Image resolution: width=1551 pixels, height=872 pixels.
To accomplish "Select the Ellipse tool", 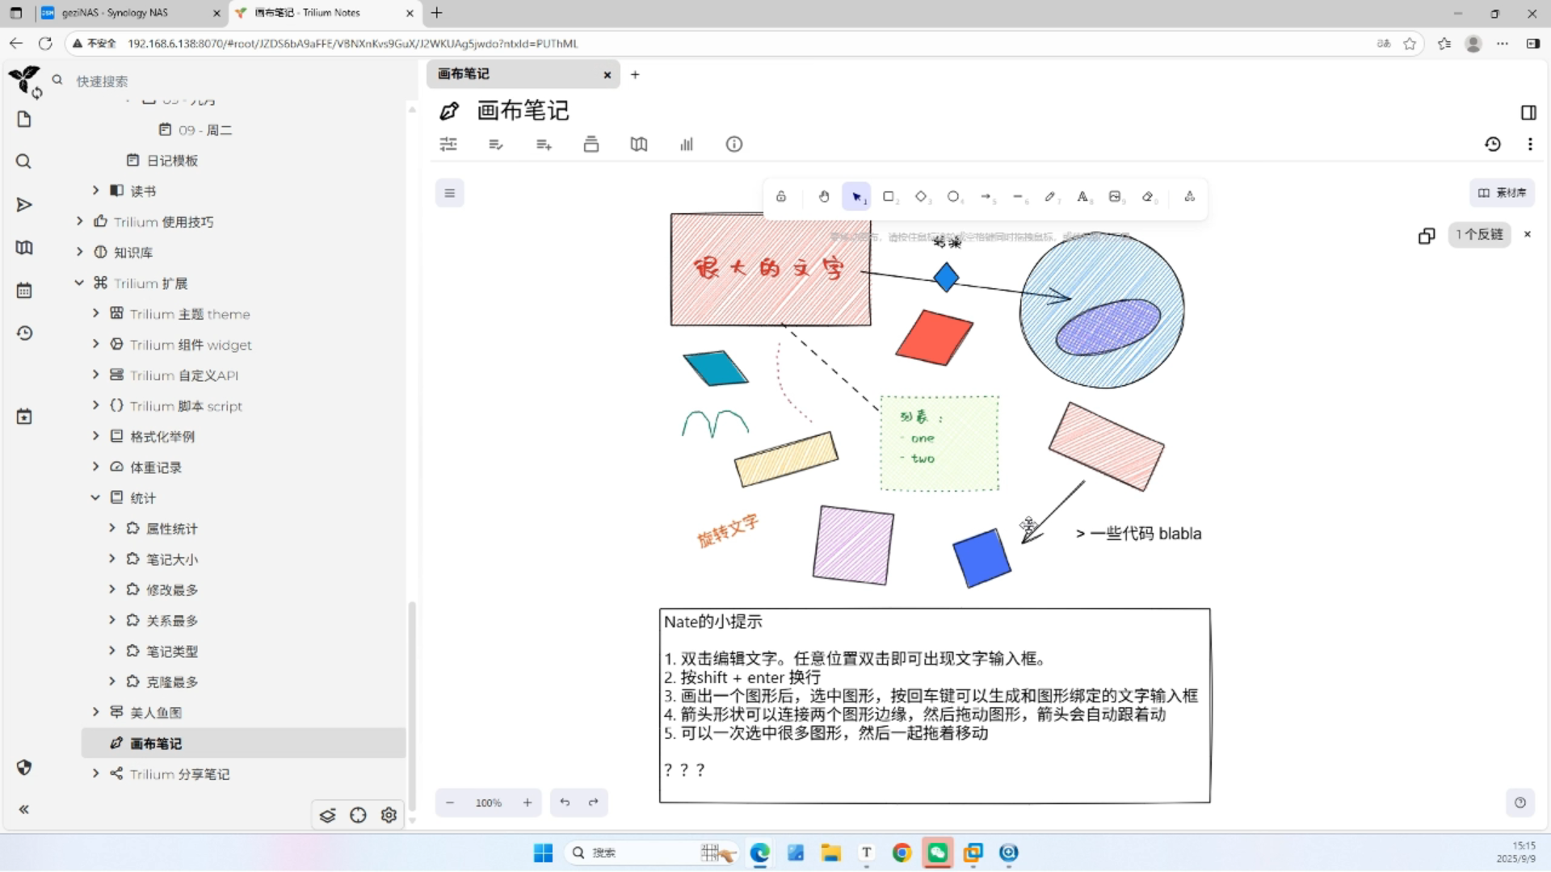I will click(x=953, y=196).
